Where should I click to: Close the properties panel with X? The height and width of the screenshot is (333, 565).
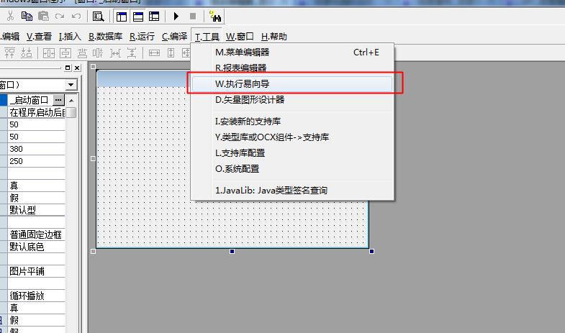pos(77,68)
